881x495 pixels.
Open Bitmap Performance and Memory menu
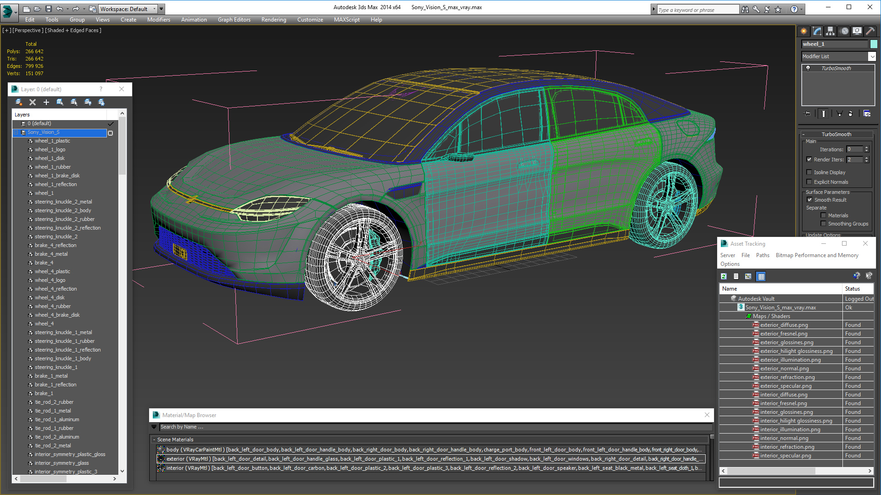[x=817, y=255]
